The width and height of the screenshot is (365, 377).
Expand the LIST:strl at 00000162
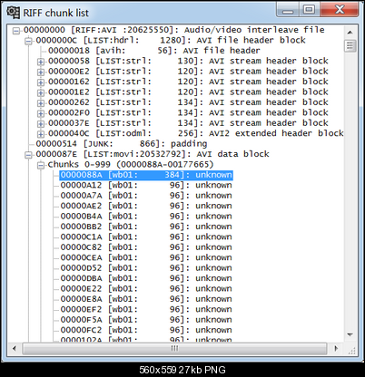pyautogui.click(x=41, y=82)
